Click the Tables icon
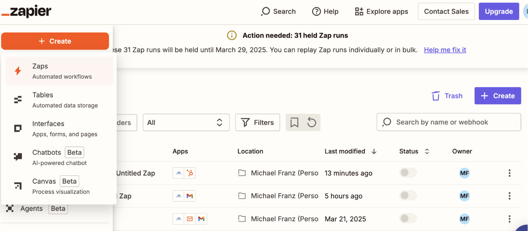The image size is (528, 231). (18, 100)
